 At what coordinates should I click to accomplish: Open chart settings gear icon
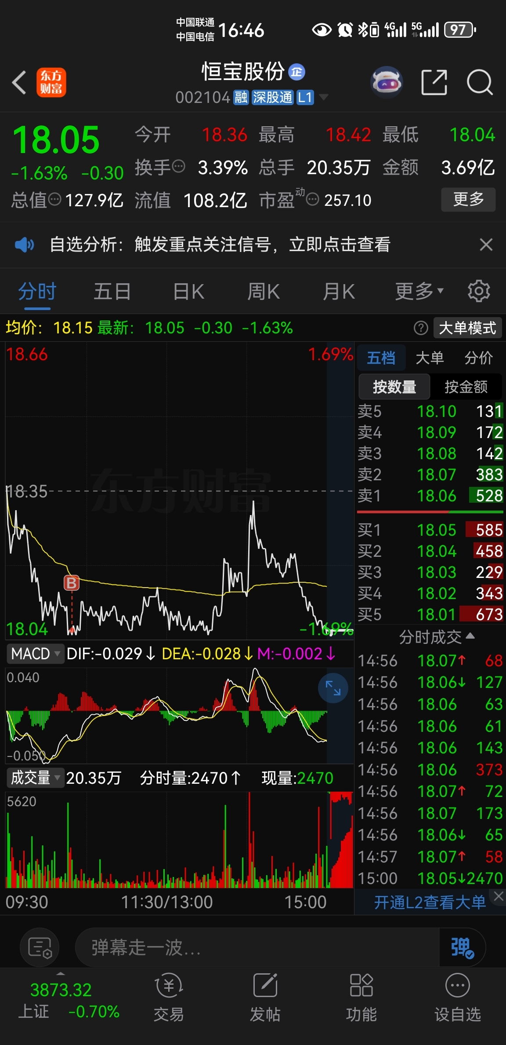[479, 291]
